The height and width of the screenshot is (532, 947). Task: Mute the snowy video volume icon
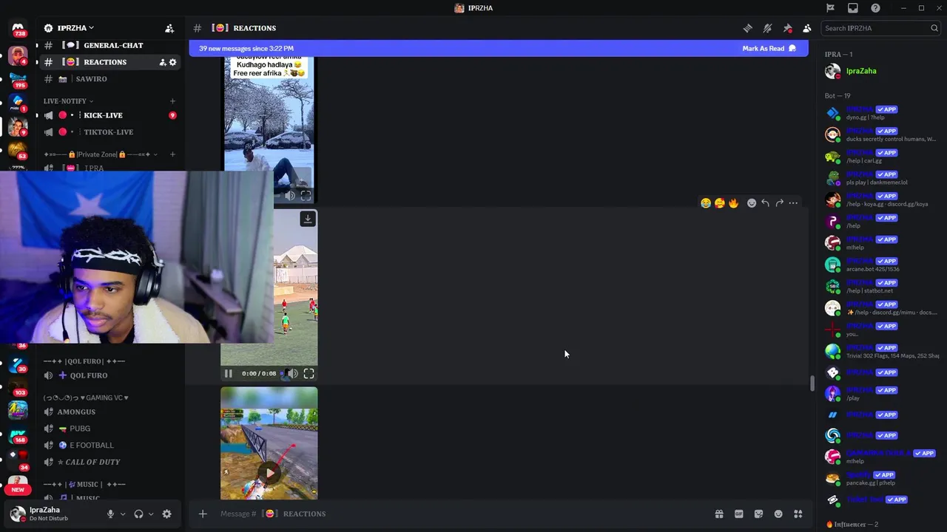pyautogui.click(x=290, y=196)
